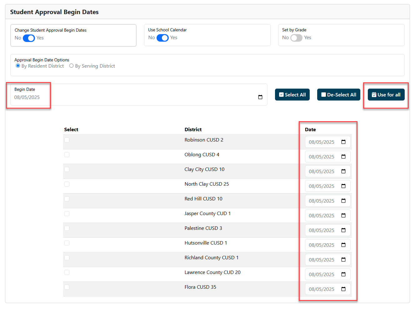Edit the date for Palestine CUSD 3

327,230
